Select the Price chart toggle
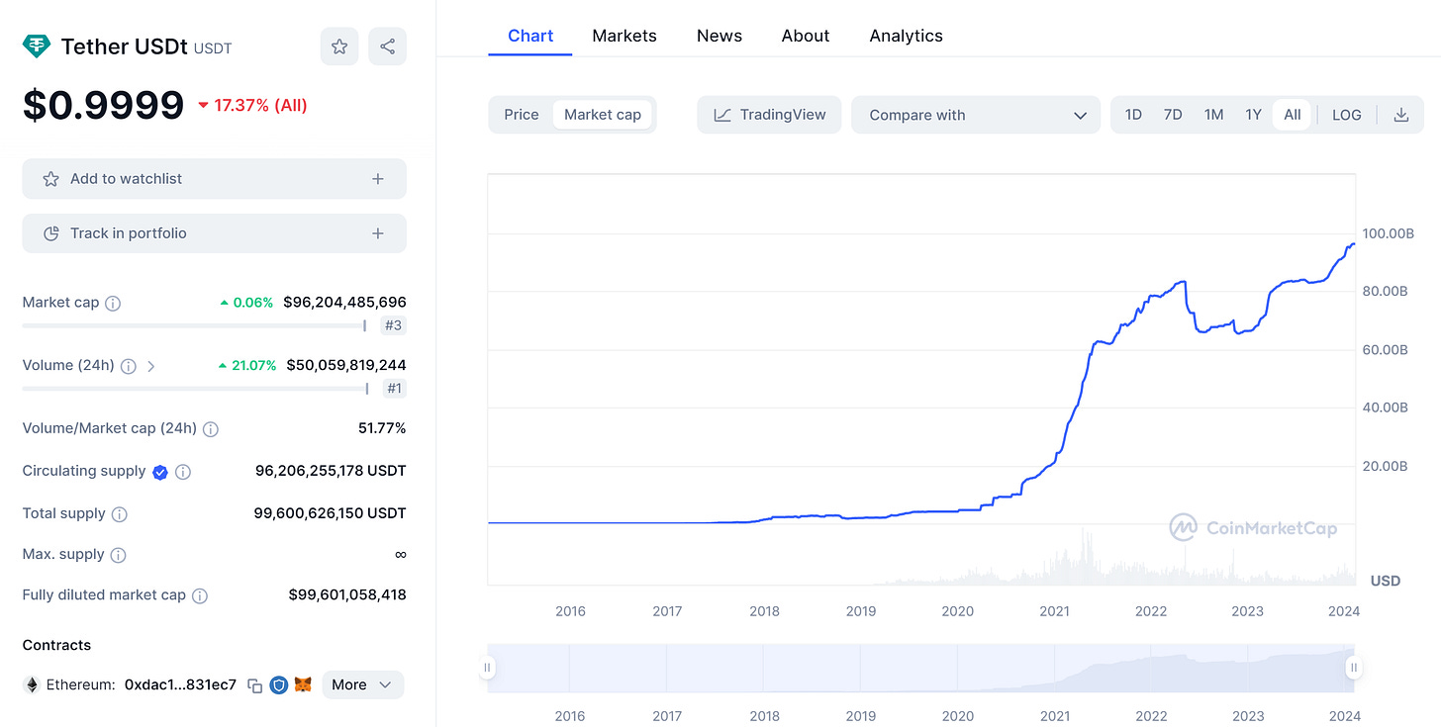This screenshot has width=1441, height=727. (522, 115)
